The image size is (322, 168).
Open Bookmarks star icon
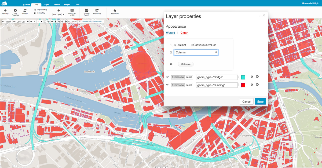pos(115,10)
